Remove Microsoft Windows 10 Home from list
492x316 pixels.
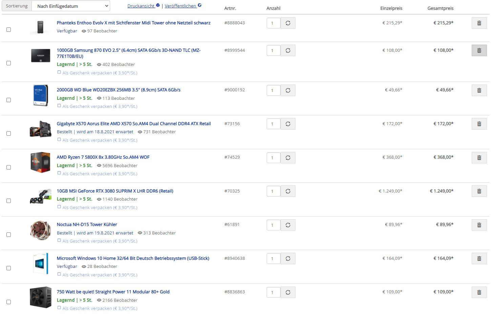point(479,258)
